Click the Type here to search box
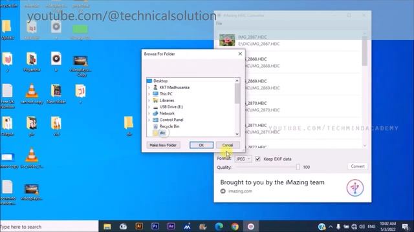The image size is (414, 232). click(x=49, y=226)
